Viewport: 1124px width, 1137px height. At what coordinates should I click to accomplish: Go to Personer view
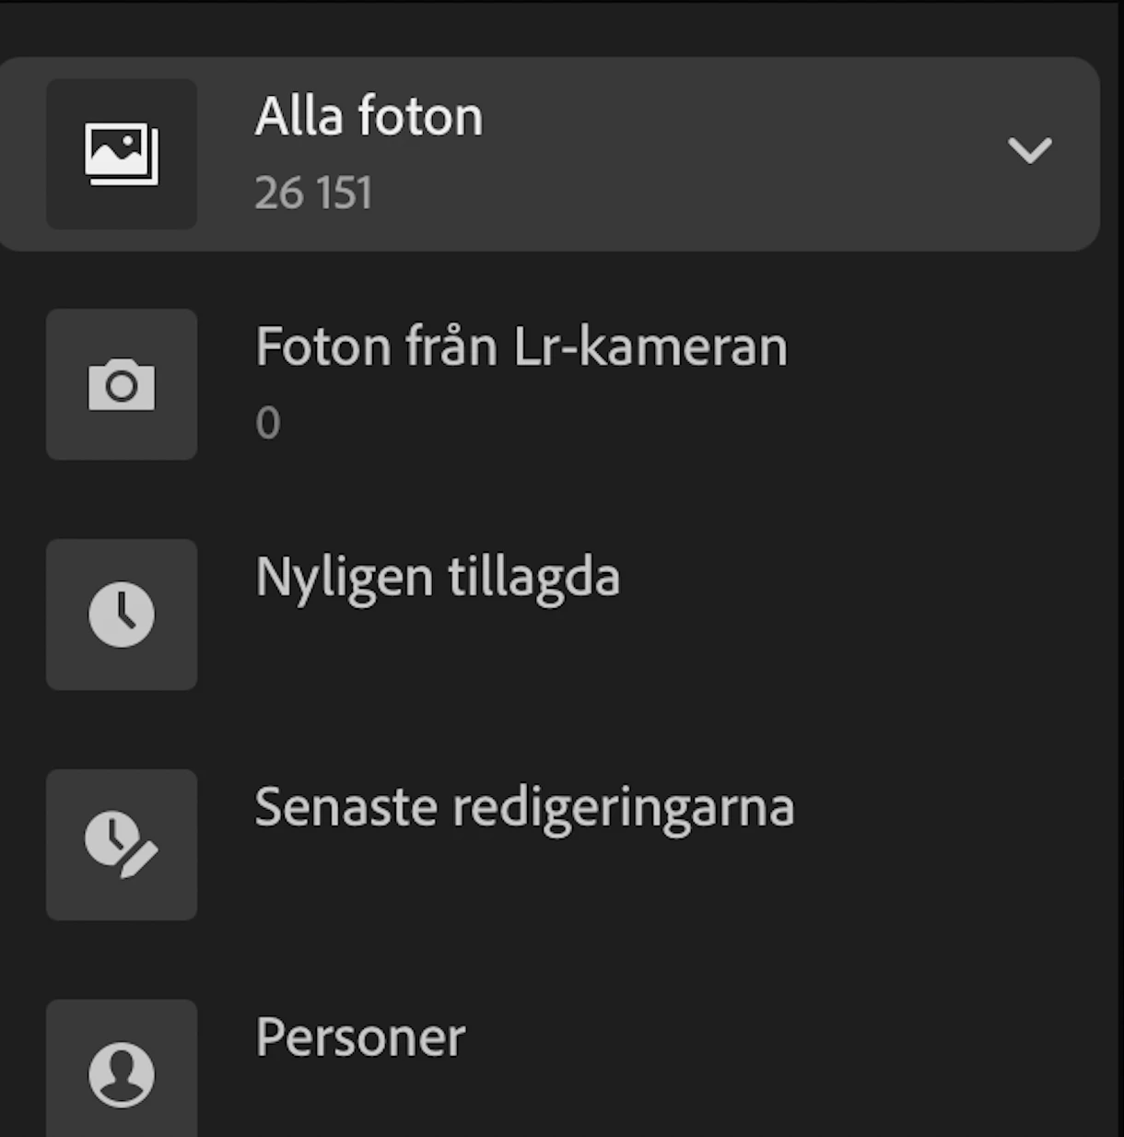[360, 1038]
